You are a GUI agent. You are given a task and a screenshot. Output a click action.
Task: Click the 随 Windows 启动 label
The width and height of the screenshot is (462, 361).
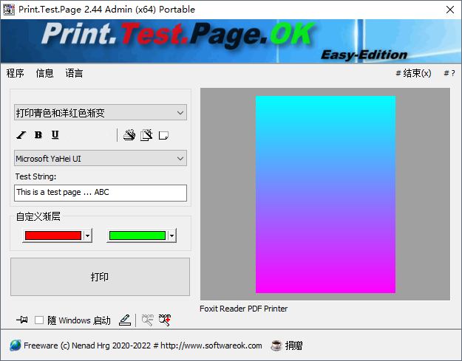coord(79,320)
